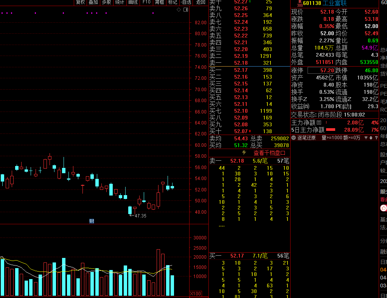Screen dimensions: 387x298
Task: Click the red thumbs-up icon at right edge
Action: pos(384,208)
